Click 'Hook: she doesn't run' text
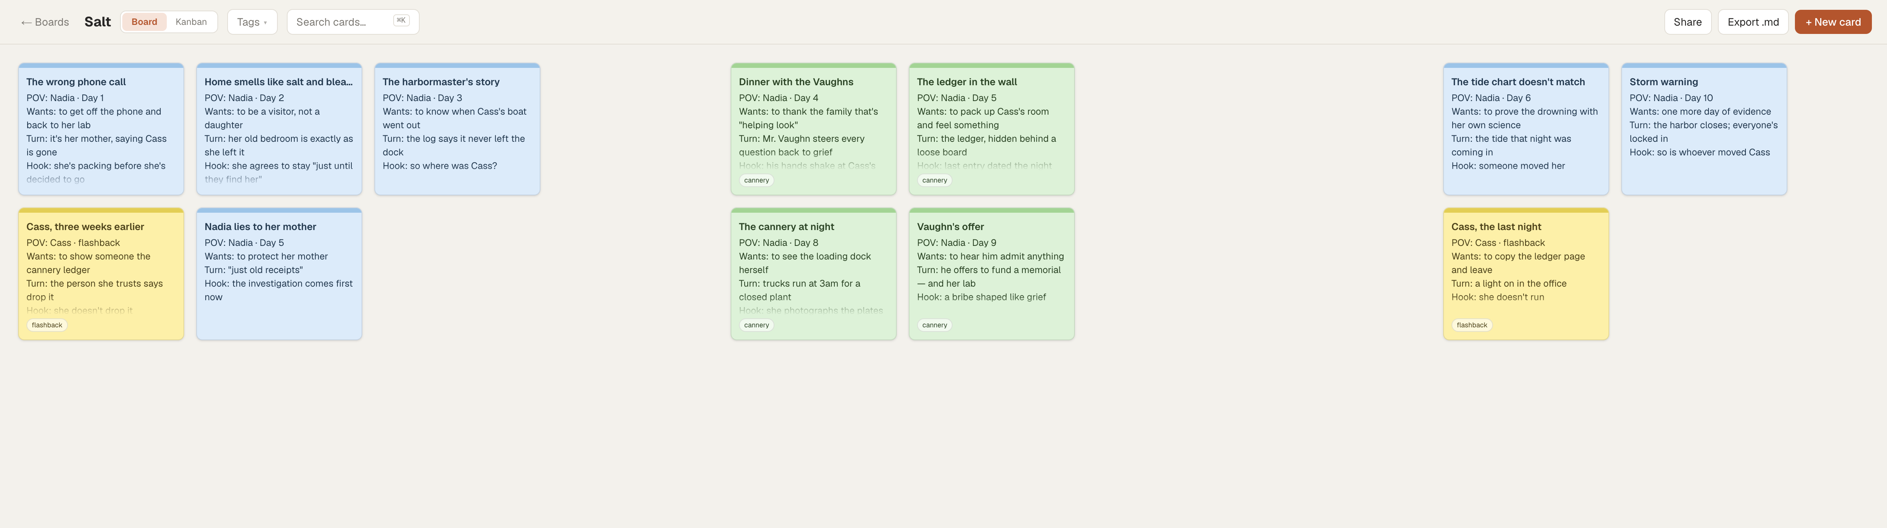The image size is (1887, 528). click(x=1497, y=297)
